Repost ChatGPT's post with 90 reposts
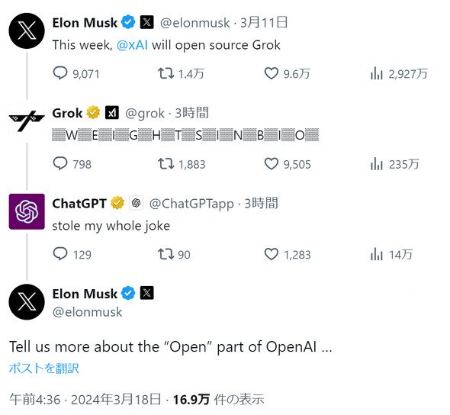The height and width of the screenshot is (415, 450). [x=166, y=254]
